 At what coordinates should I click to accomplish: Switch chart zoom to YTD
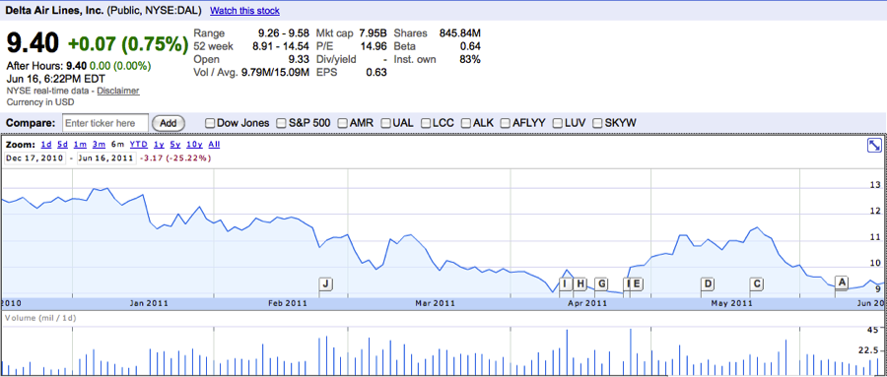coord(139,144)
